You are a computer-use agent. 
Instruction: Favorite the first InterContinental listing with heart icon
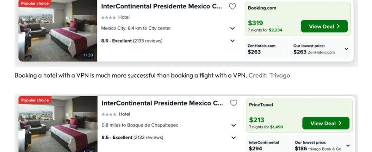(232, 6)
